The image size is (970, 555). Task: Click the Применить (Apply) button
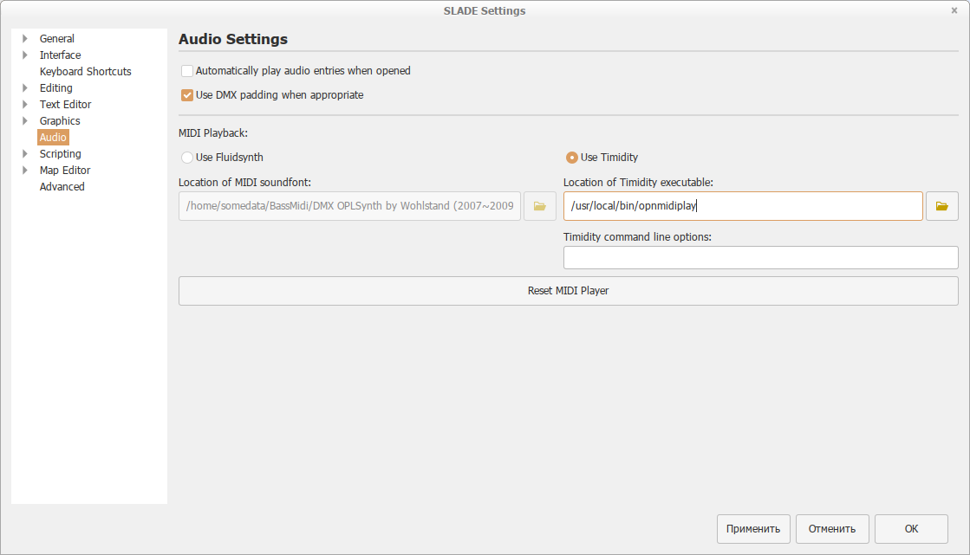click(x=752, y=529)
